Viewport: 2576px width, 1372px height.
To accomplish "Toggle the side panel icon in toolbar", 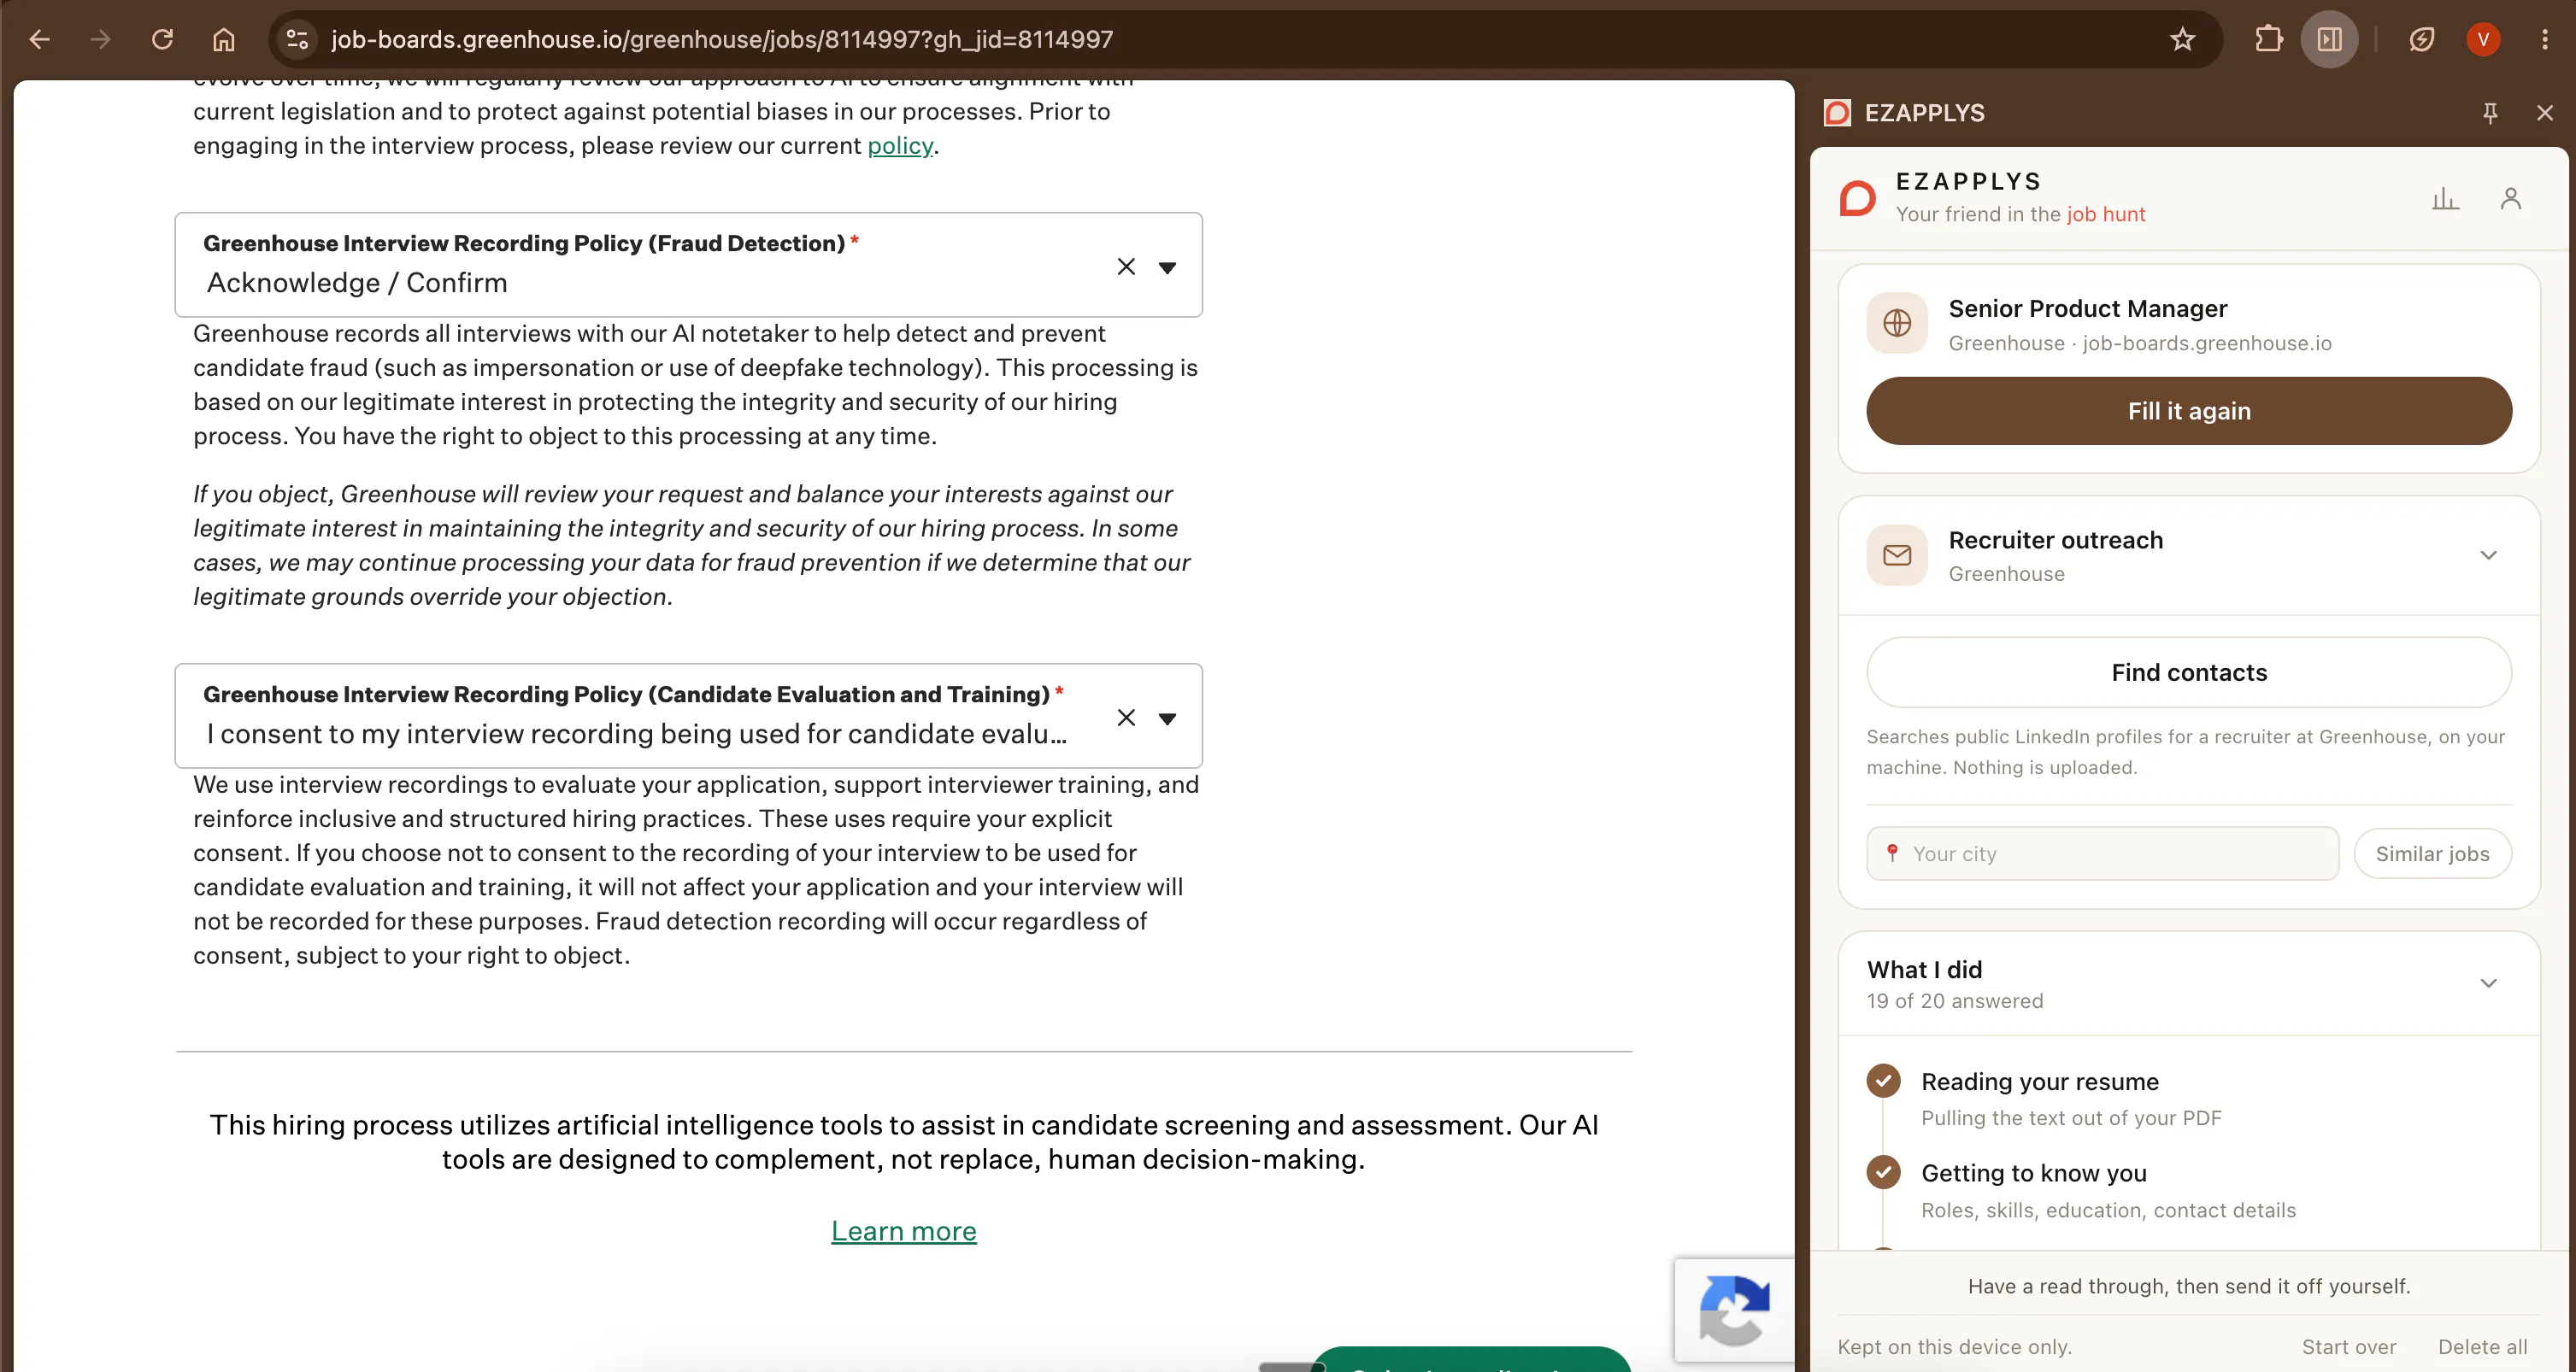I will [x=2330, y=39].
